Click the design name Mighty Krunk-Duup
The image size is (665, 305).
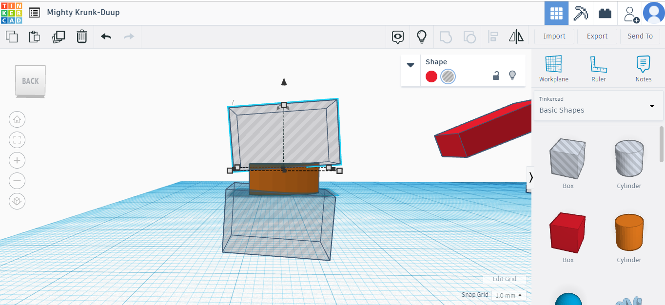(x=83, y=13)
